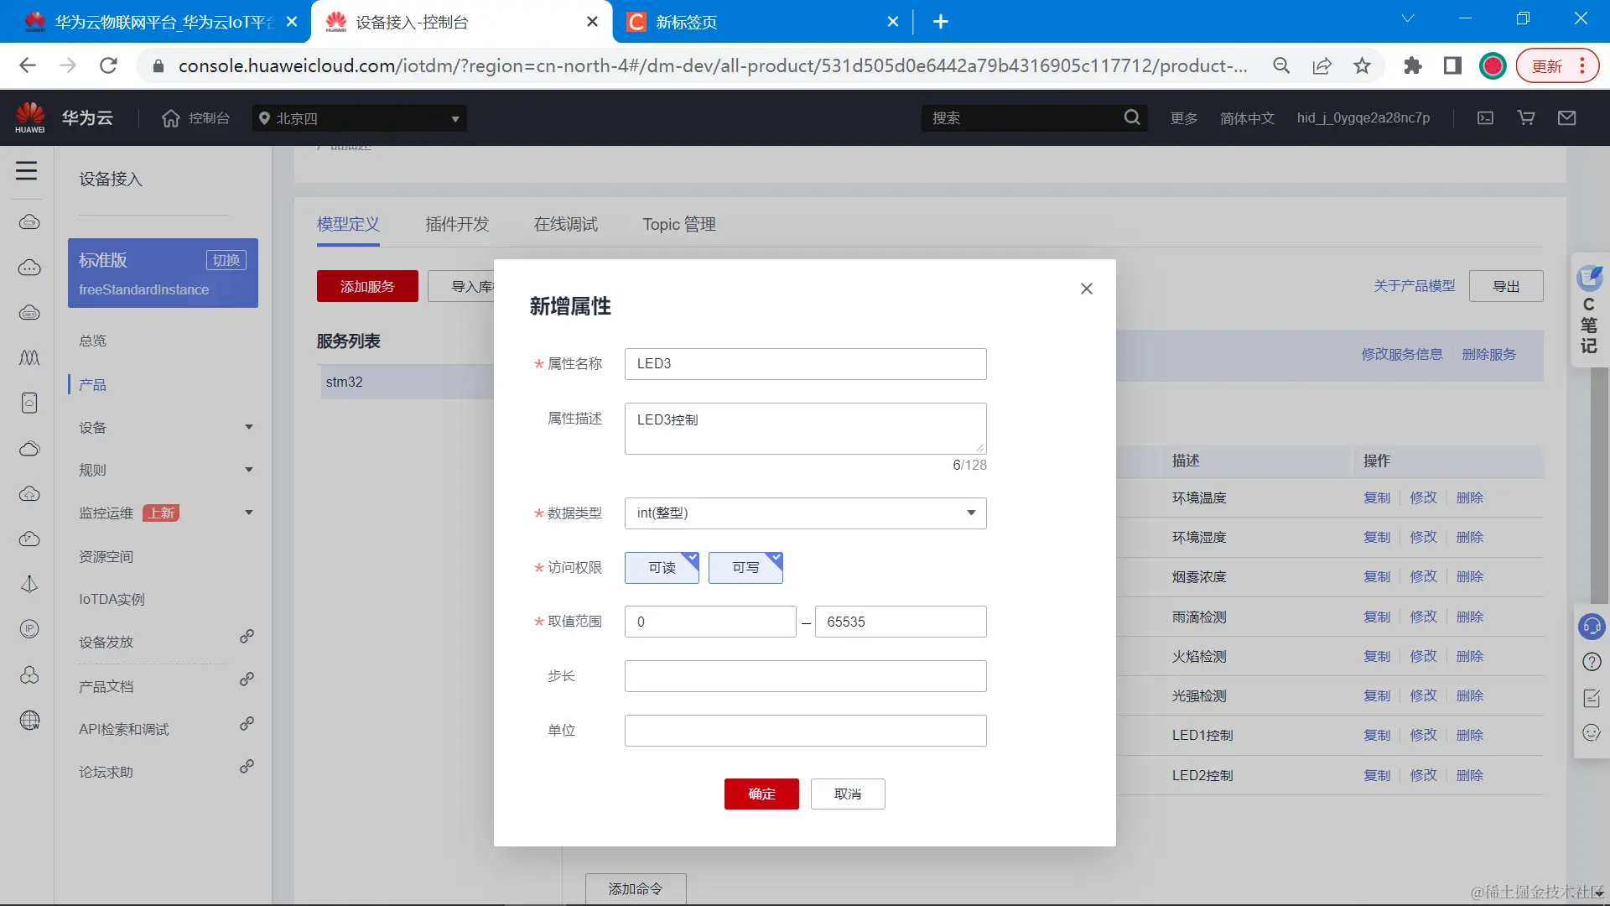Switch to the 插件开发 tab
This screenshot has height=906, width=1610.
tap(457, 224)
